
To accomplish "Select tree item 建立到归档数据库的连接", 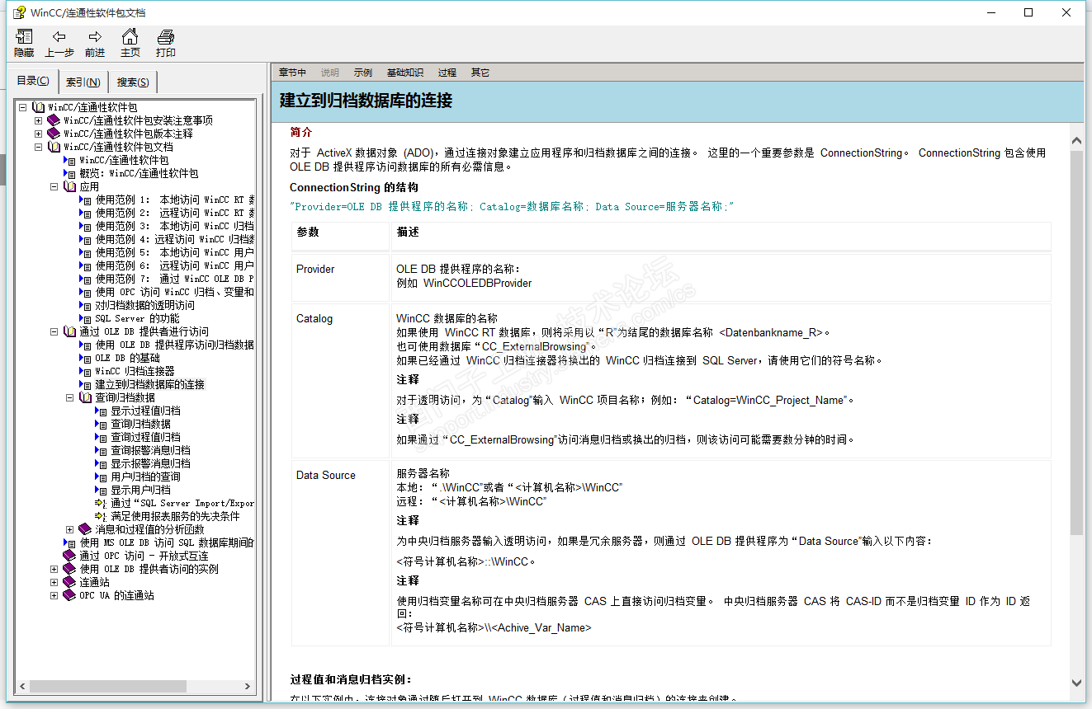I will (150, 384).
